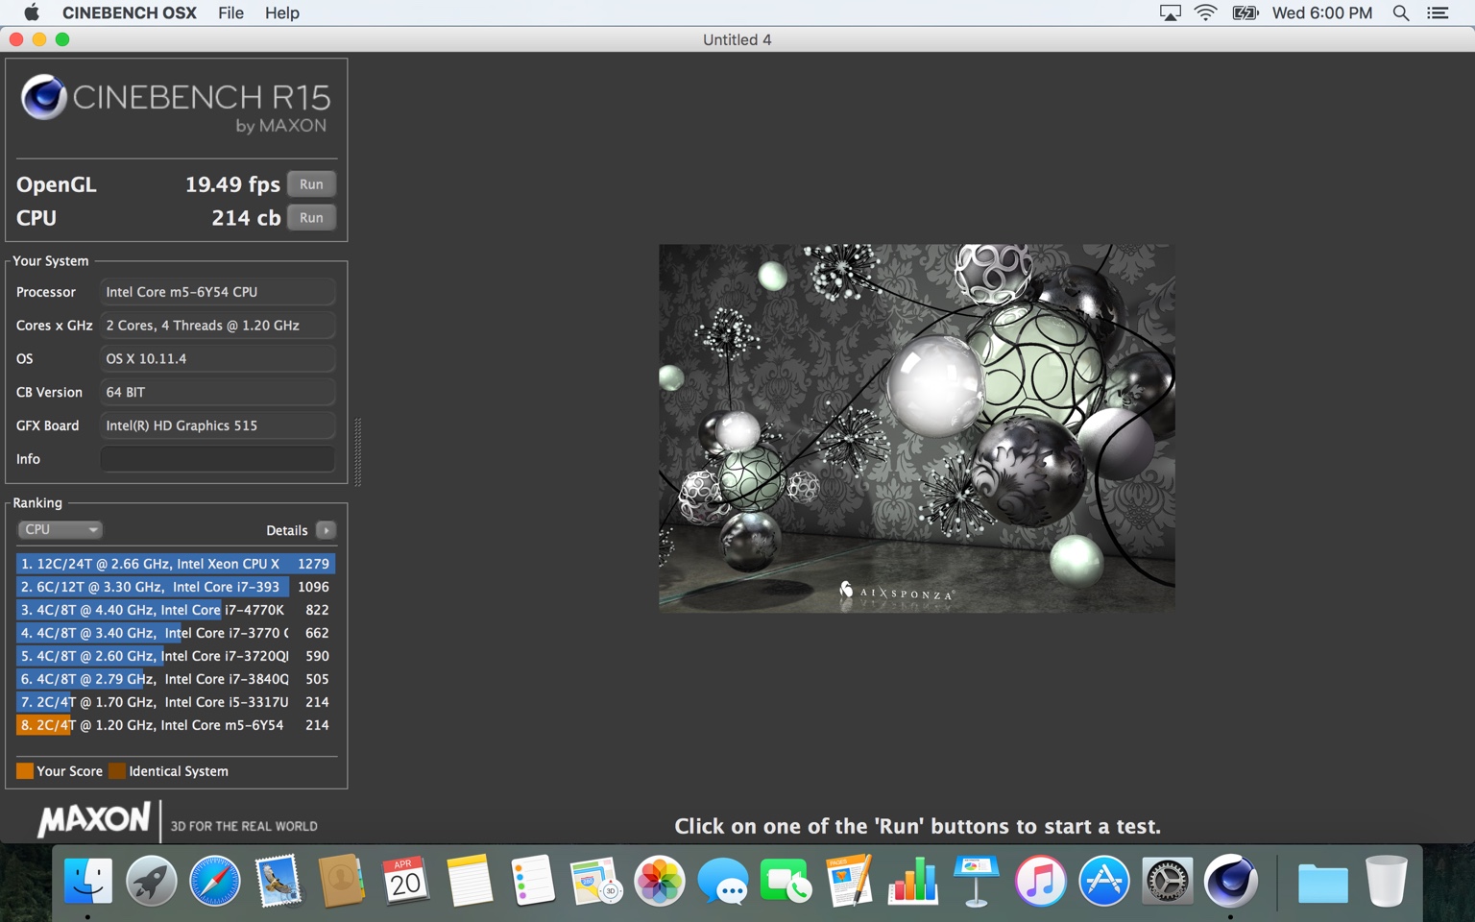Click the Cores x GHz value field

(218, 326)
